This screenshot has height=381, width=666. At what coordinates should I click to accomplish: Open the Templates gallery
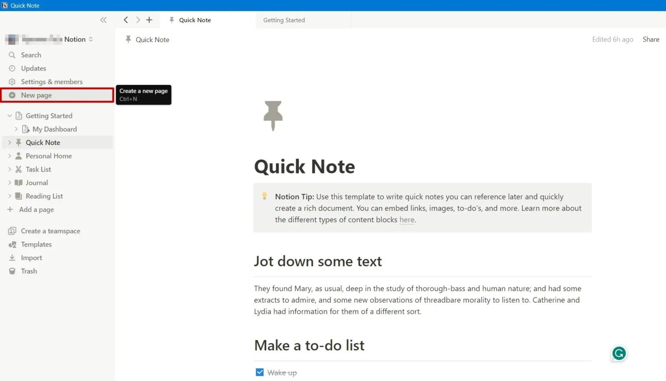click(x=36, y=244)
